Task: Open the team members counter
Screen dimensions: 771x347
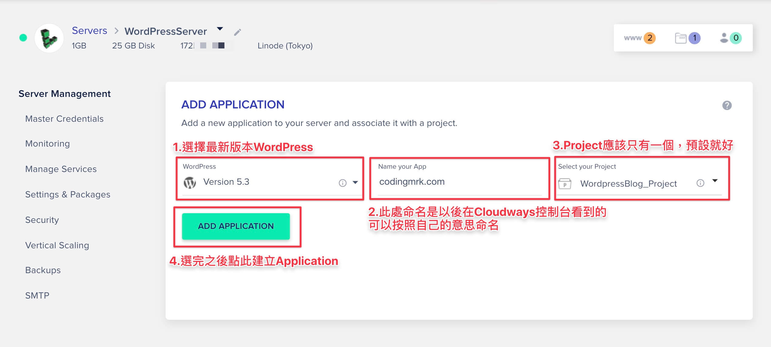Action: tap(731, 38)
